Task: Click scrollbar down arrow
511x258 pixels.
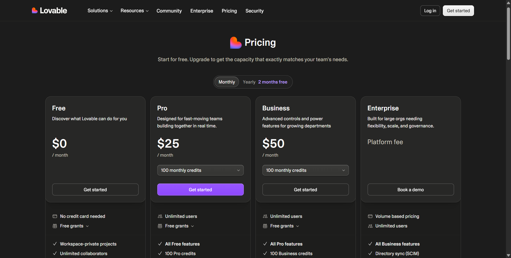Action: pyautogui.click(x=508, y=255)
